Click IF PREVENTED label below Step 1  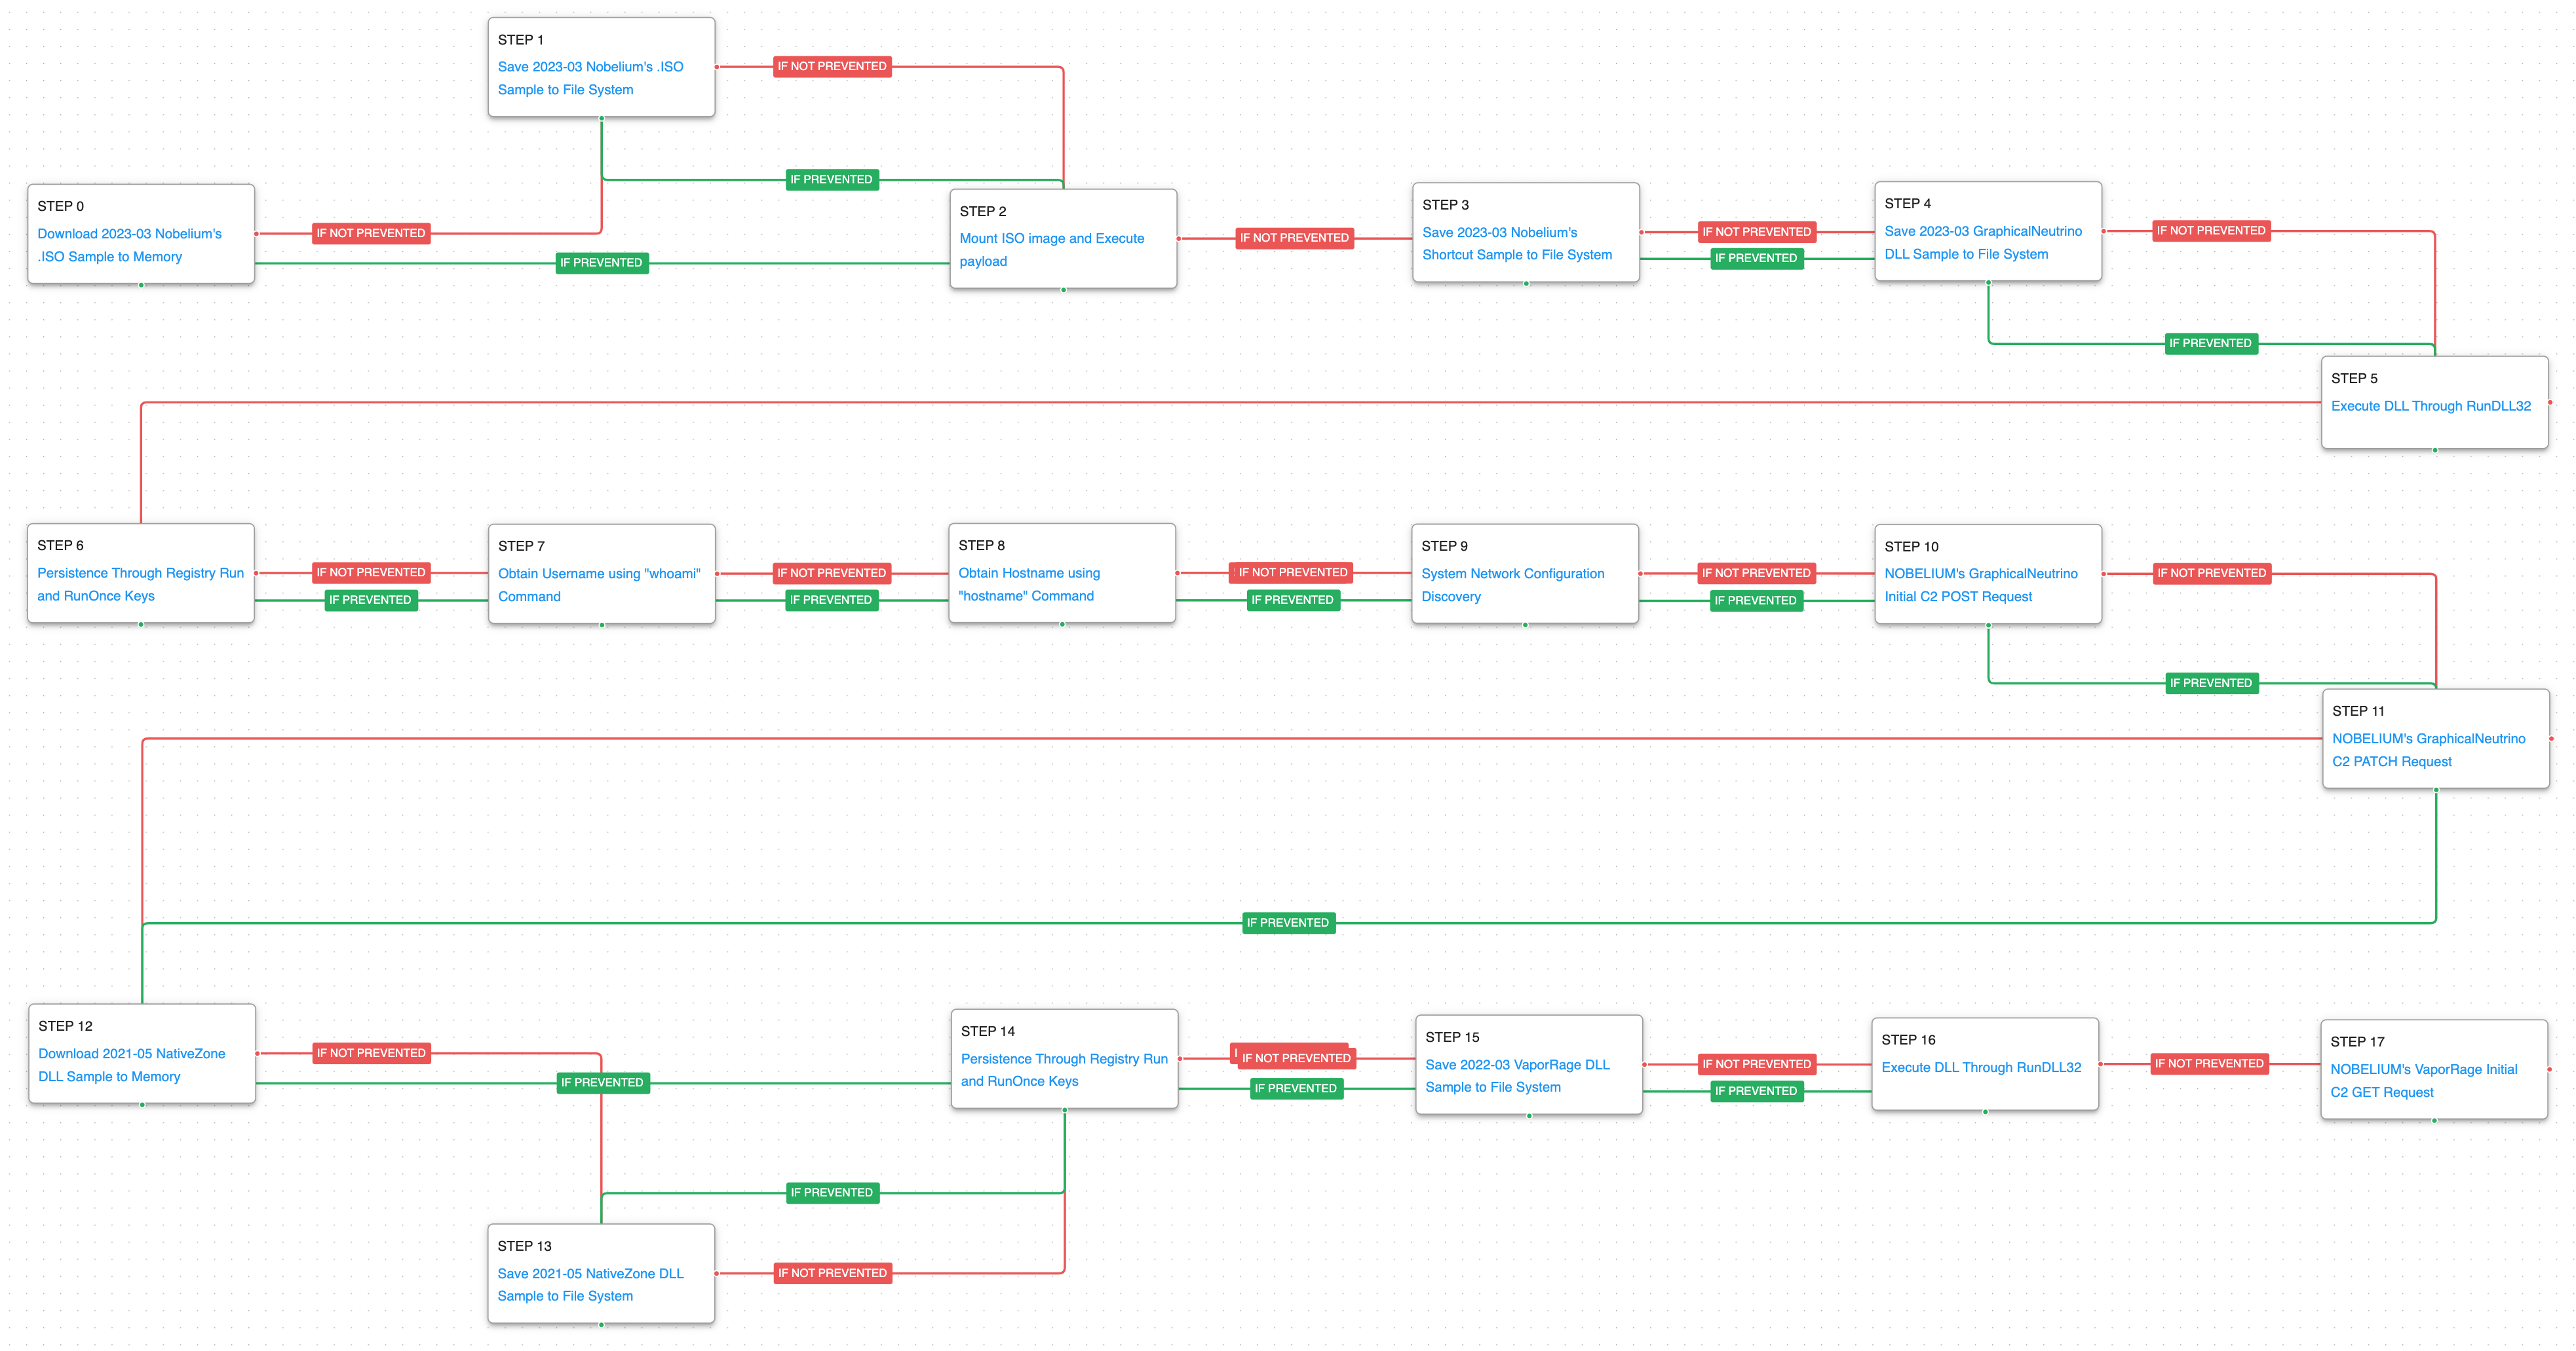coord(831,180)
